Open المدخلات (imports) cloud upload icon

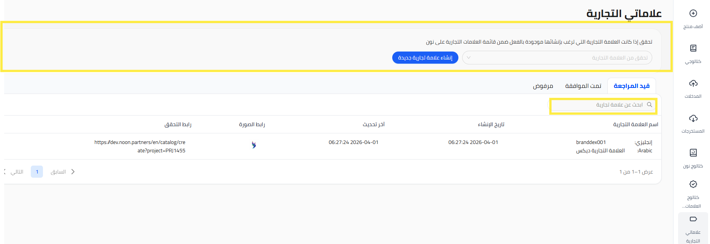[x=693, y=83]
